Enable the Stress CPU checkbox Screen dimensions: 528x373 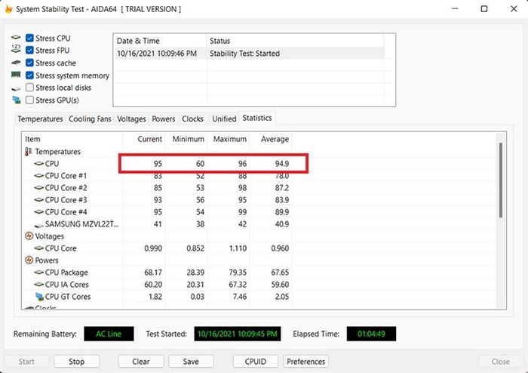29,38
